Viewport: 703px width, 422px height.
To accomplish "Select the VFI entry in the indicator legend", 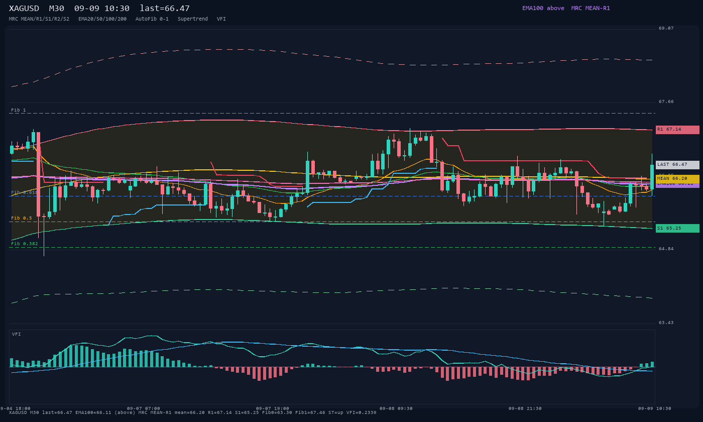I will coord(221,19).
